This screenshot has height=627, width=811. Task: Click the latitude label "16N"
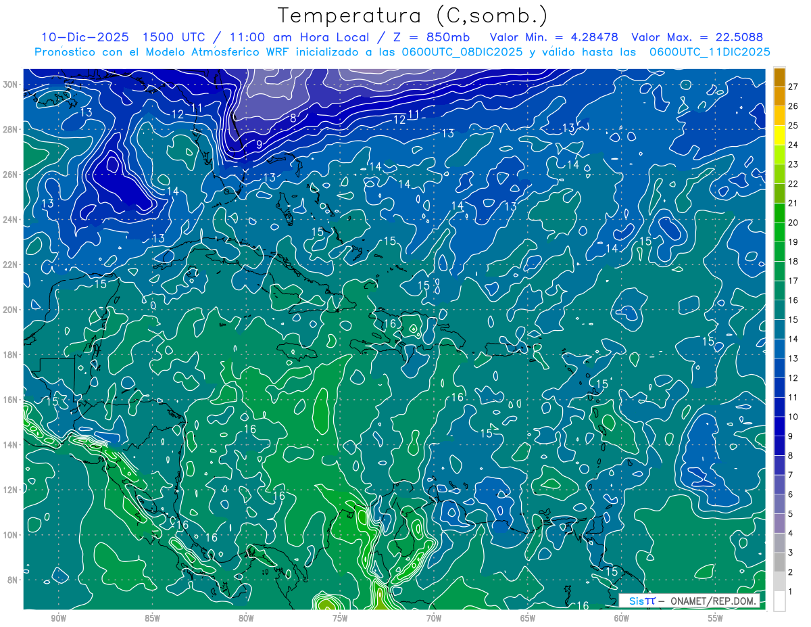(11, 400)
